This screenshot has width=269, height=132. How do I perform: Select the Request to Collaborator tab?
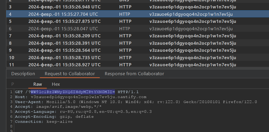(70, 74)
